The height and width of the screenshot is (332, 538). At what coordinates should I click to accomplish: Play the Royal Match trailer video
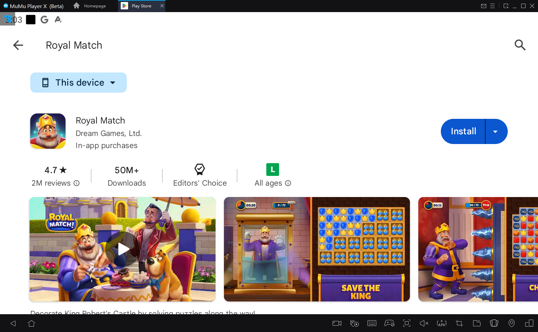click(x=122, y=249)
